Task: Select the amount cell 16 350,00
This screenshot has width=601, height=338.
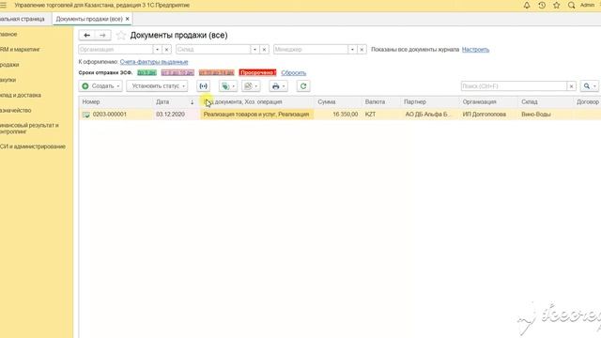Action: coord(346,115)
